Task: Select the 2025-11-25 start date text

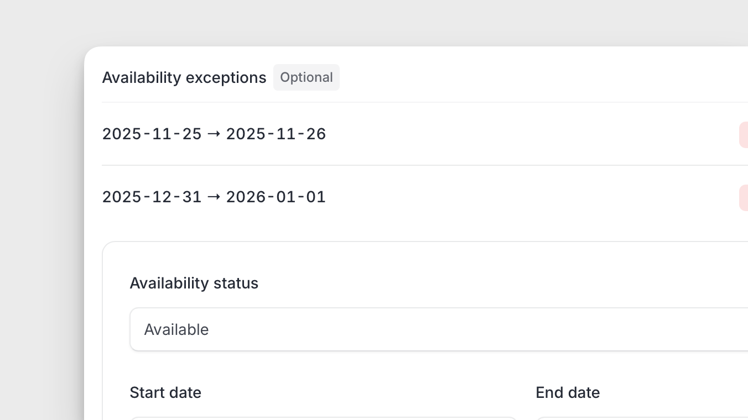Action: click(x=152, y=134)
